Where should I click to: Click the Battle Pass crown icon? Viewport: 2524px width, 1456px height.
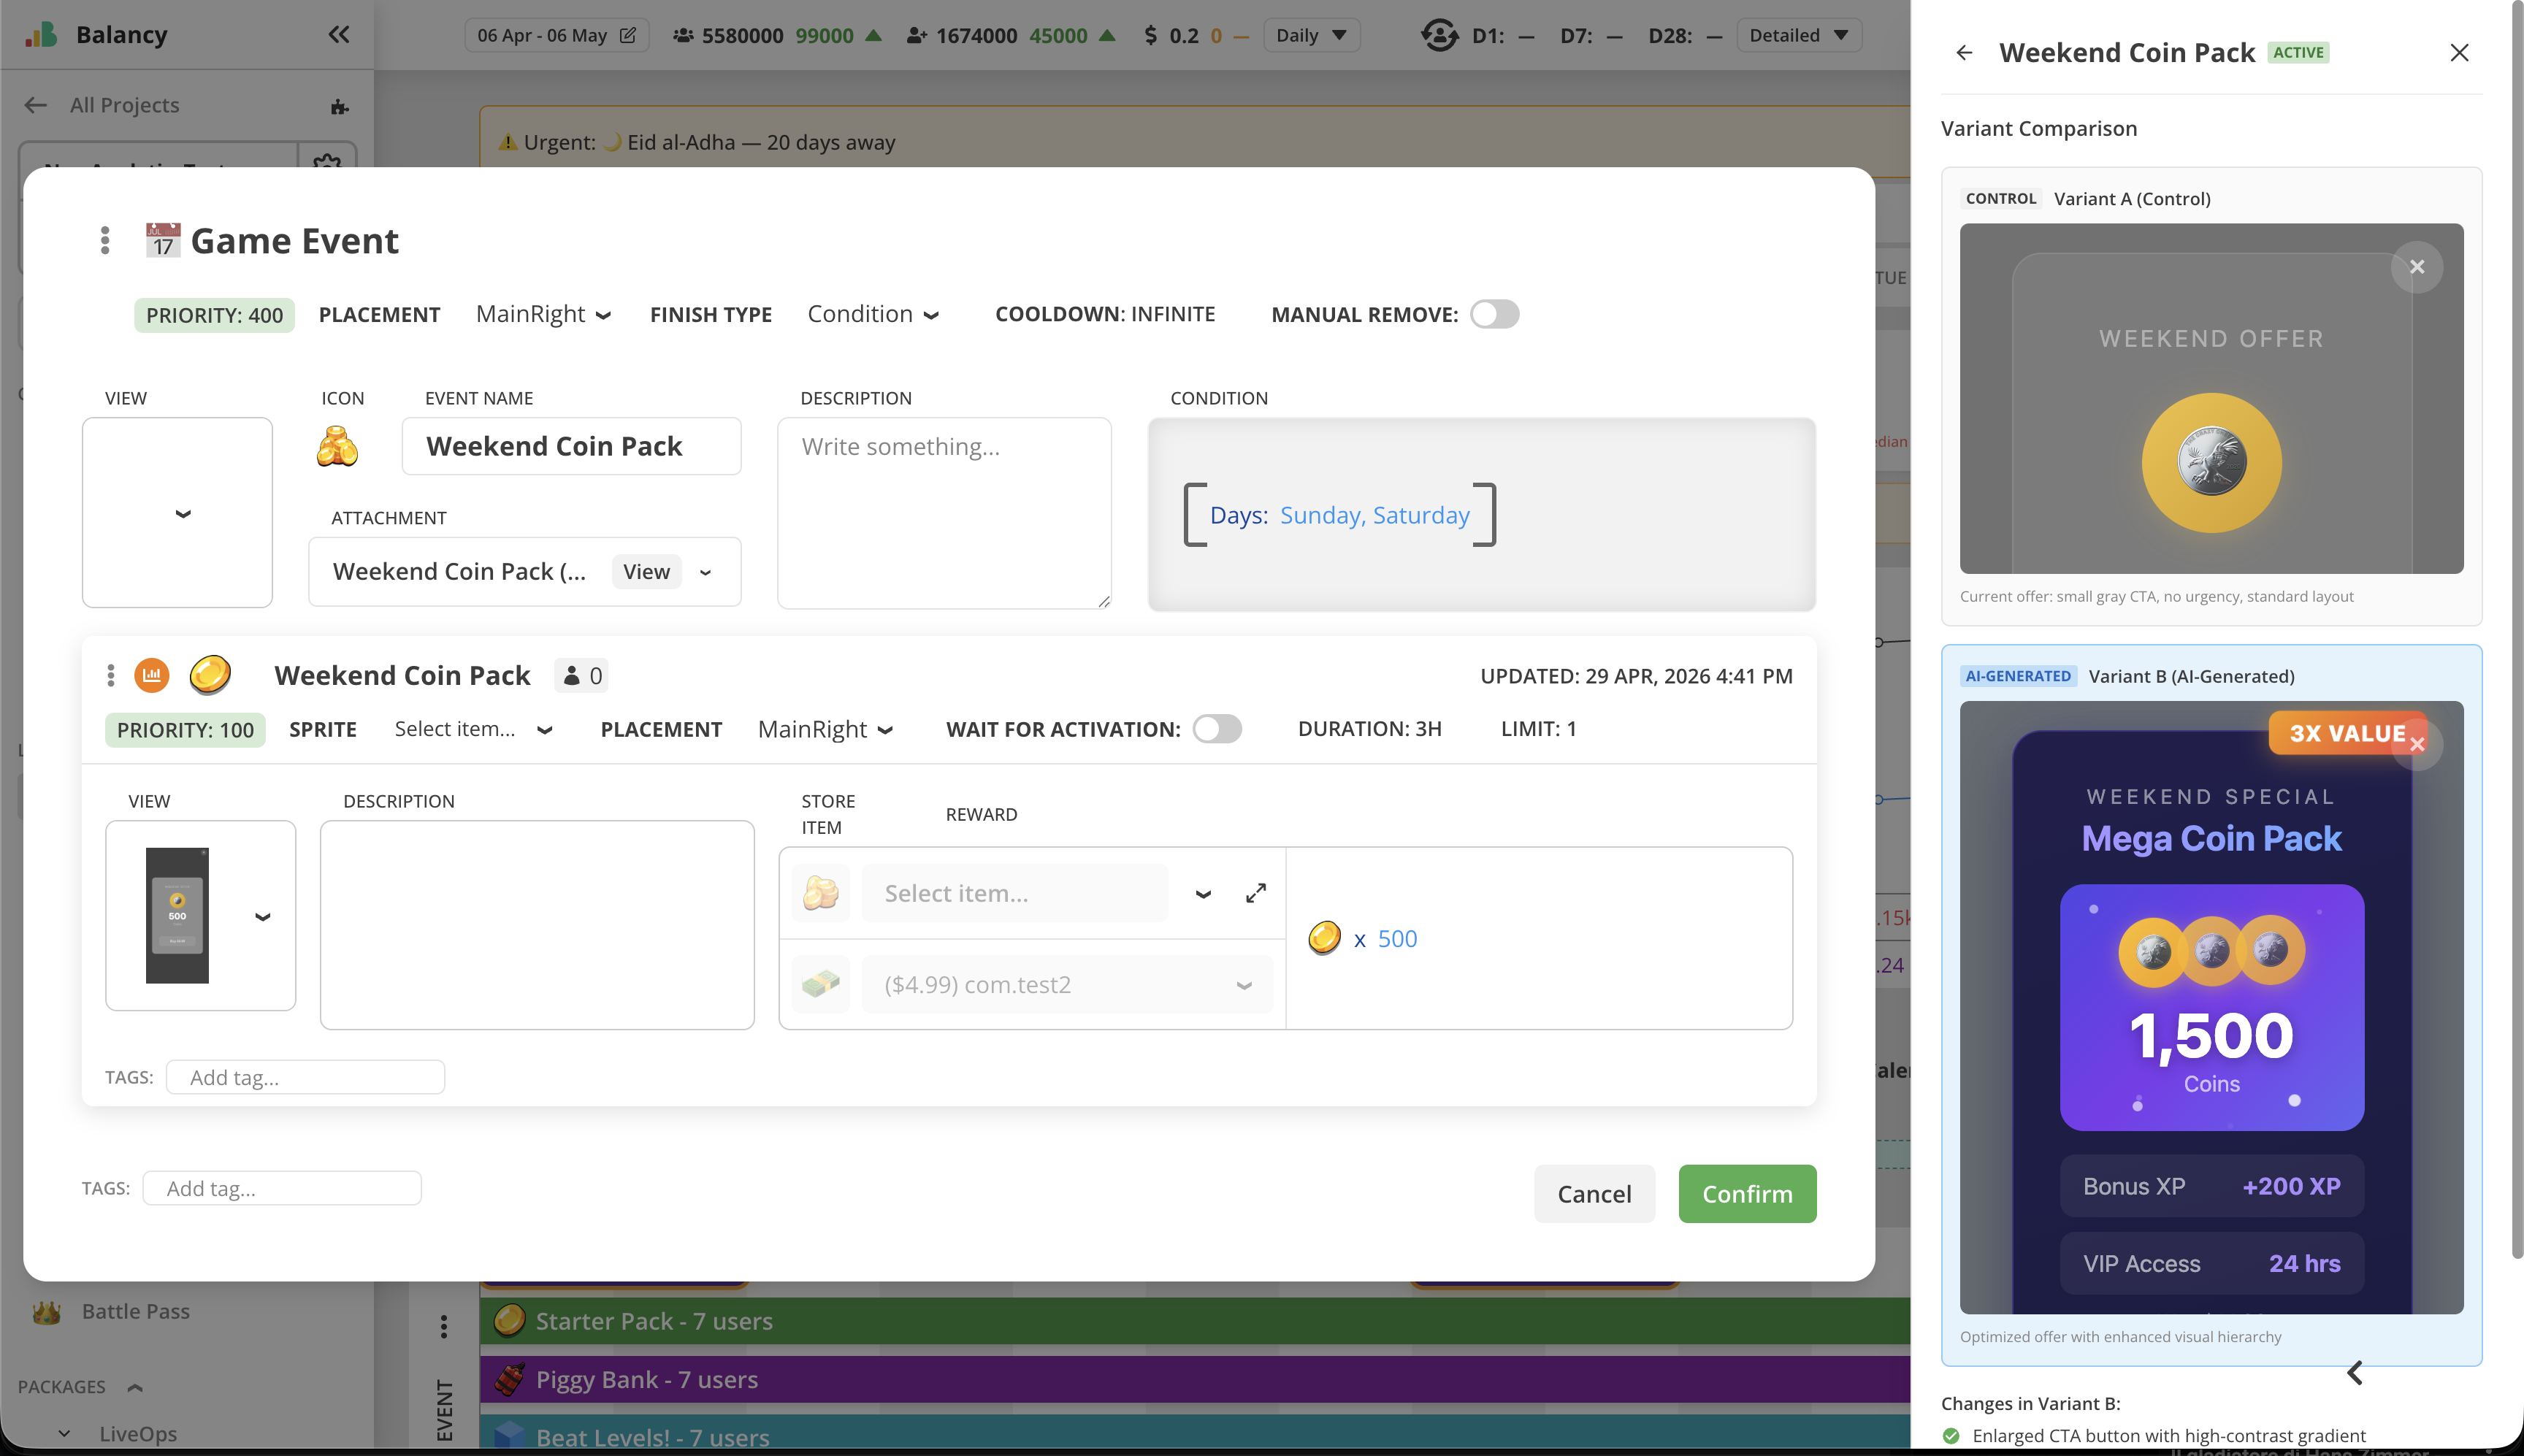pyautogui.click(x=47, y=1312)
